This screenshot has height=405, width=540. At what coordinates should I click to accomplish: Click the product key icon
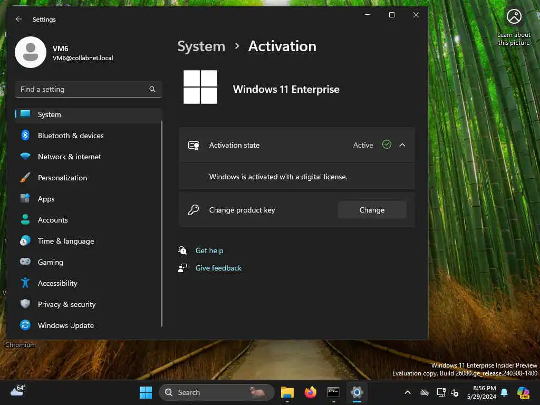point(194,210)
